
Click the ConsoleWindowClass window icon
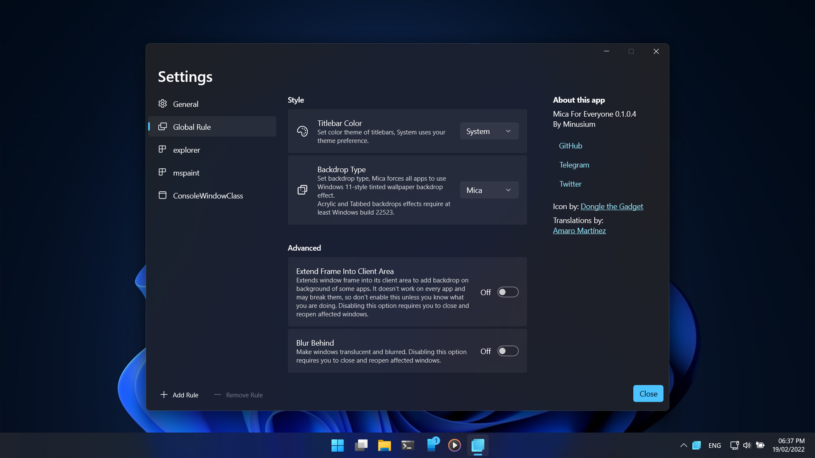(x=162, y=195)
